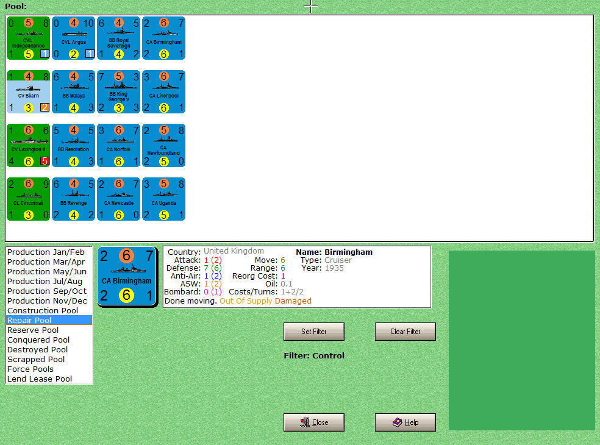Select the CV Béarn counter
The width and height of the screenshot is (600, 445).
point(28,91)
